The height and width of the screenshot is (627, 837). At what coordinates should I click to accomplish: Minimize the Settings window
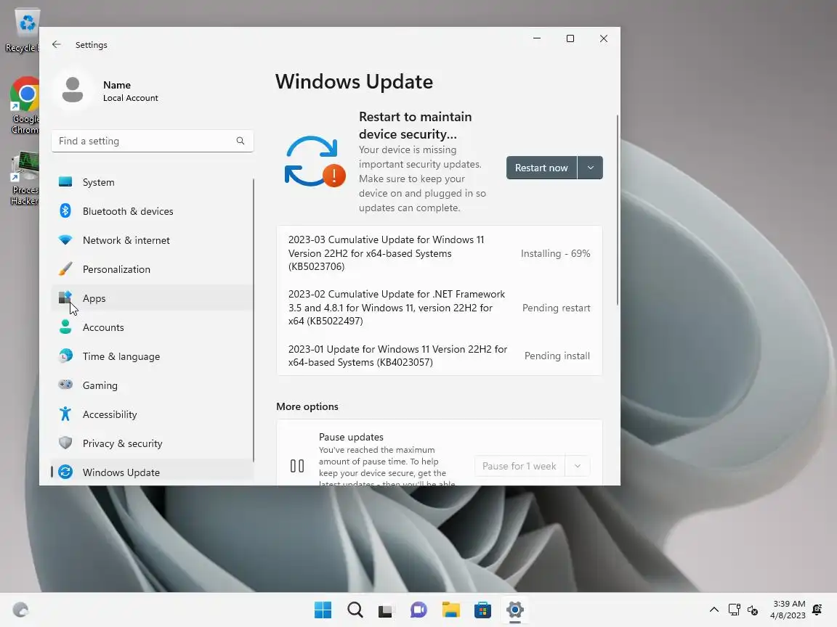[537, 38]
